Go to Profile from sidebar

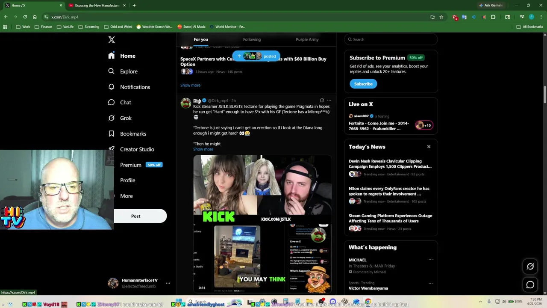[x=127, y=180]
